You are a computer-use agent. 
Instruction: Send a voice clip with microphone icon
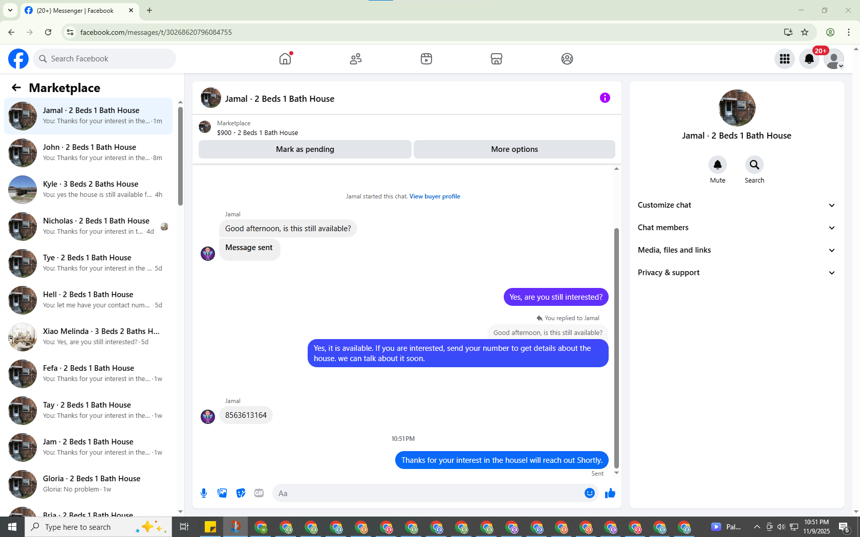[204, 493]
